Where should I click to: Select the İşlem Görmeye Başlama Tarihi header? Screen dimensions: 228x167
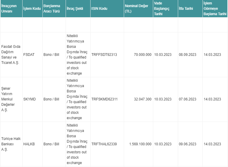click(x=215, y=9)
